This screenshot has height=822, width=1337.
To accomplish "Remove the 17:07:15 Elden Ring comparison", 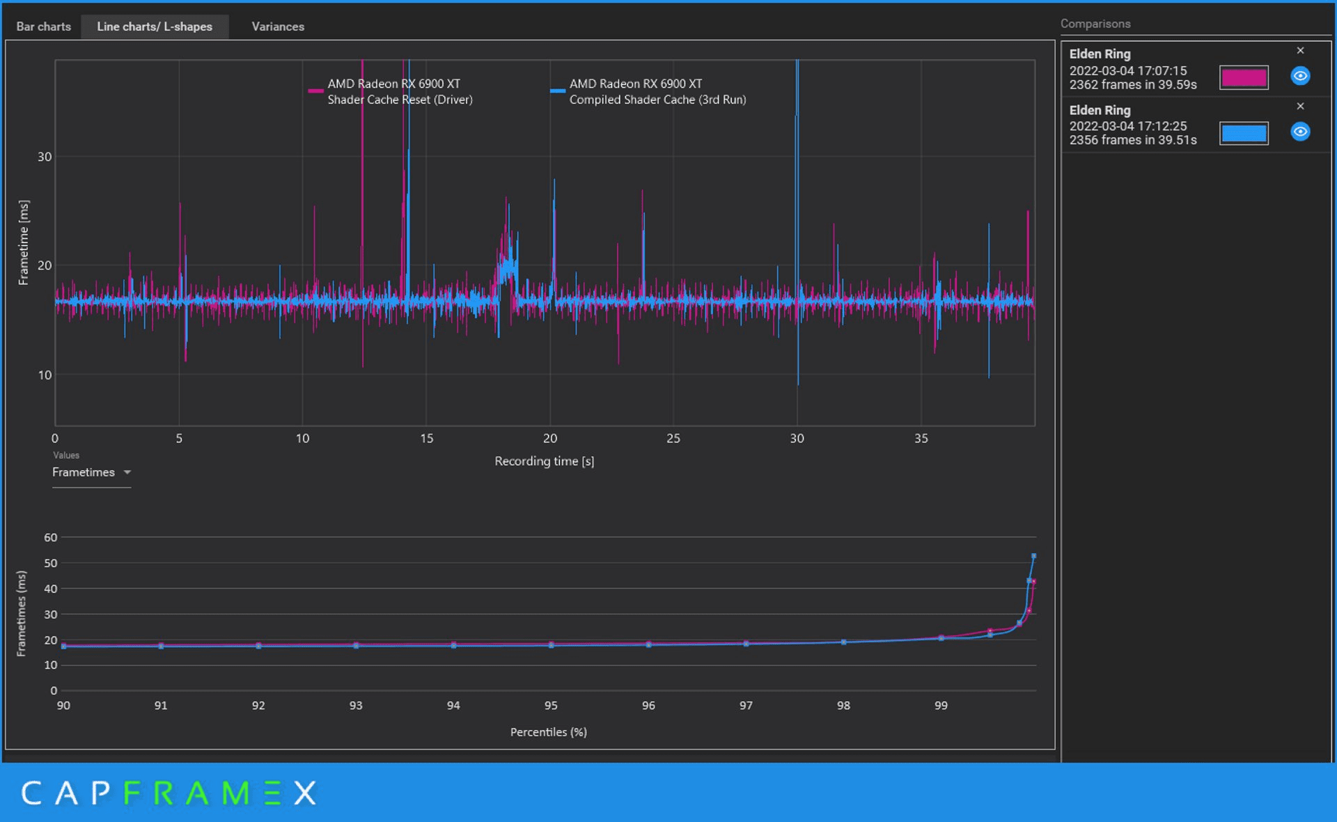I will click(x=1300, y=51).
